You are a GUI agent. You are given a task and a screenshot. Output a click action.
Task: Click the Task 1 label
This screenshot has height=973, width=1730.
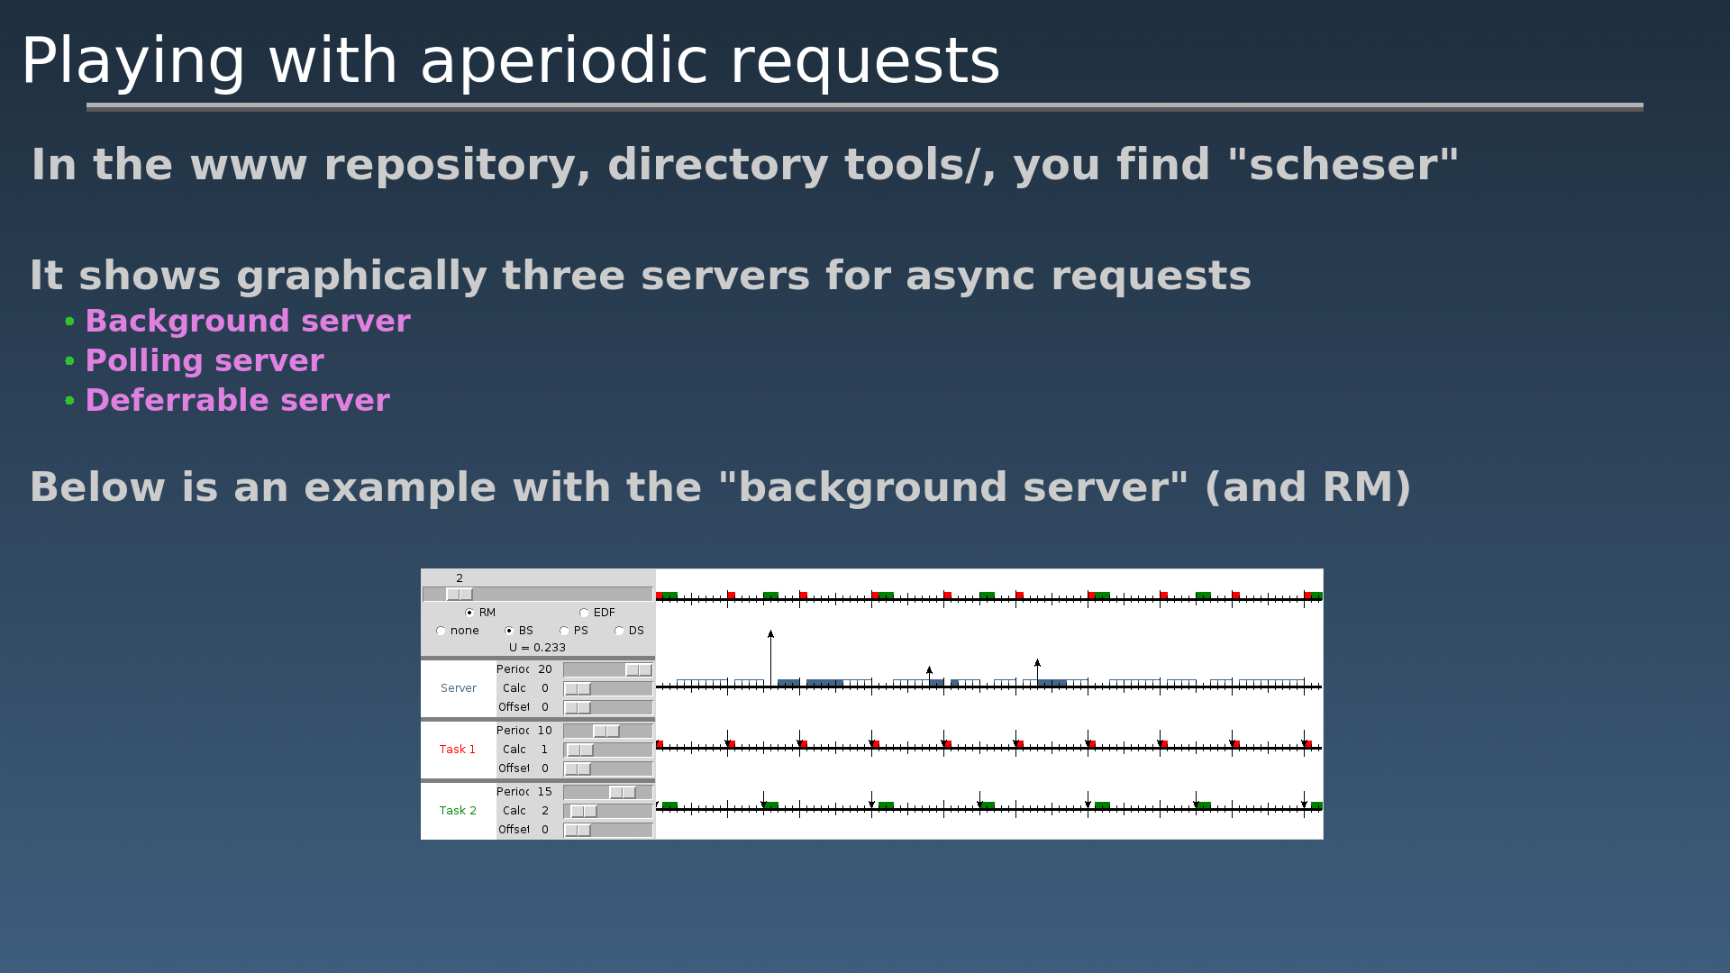coord(458,750)
